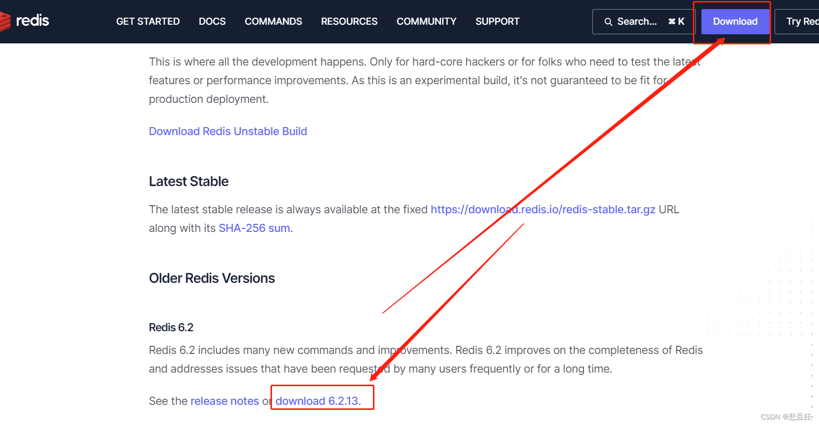
Task: Click the purple Download button
Action: [x=735, y=22]
